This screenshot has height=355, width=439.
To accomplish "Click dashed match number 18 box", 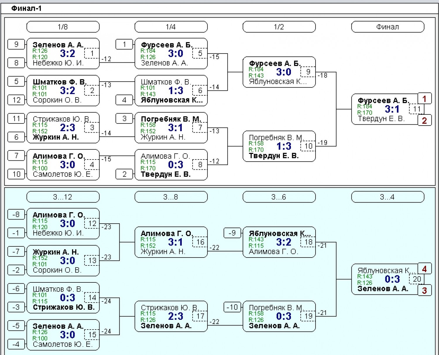I will 308,242.
